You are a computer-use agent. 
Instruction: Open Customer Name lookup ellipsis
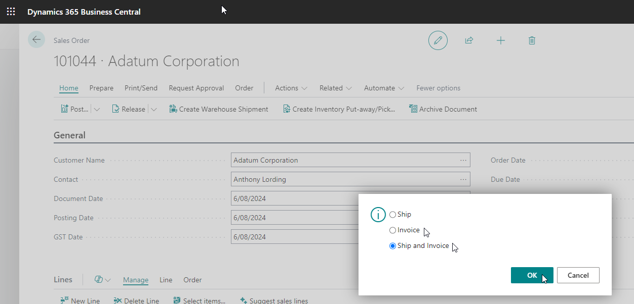[463, 160]
